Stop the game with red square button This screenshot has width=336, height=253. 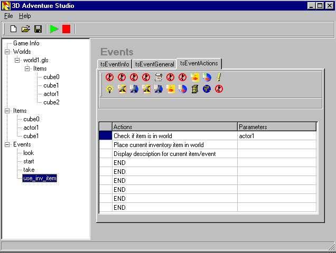point(66,29)
